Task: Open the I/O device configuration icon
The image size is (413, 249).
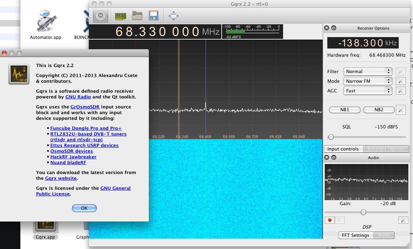Action: (121, 16)
